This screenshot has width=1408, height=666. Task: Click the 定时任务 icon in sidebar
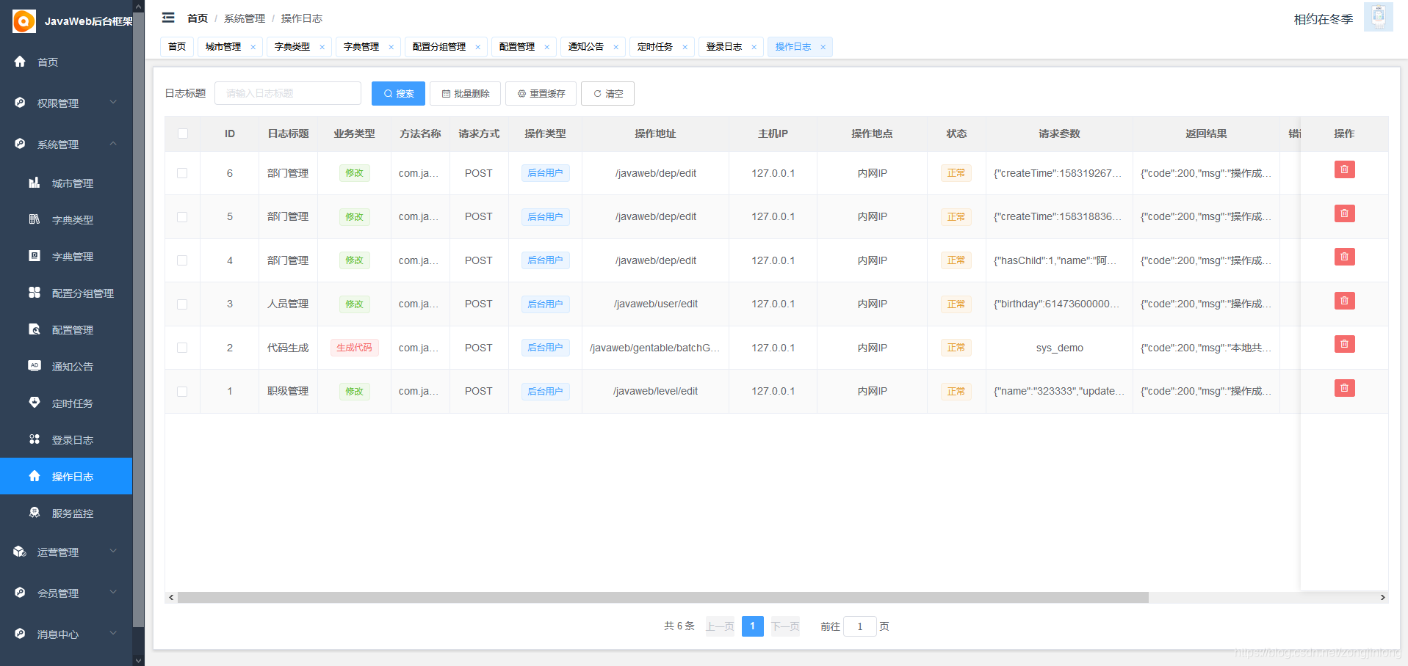(35, 402)
